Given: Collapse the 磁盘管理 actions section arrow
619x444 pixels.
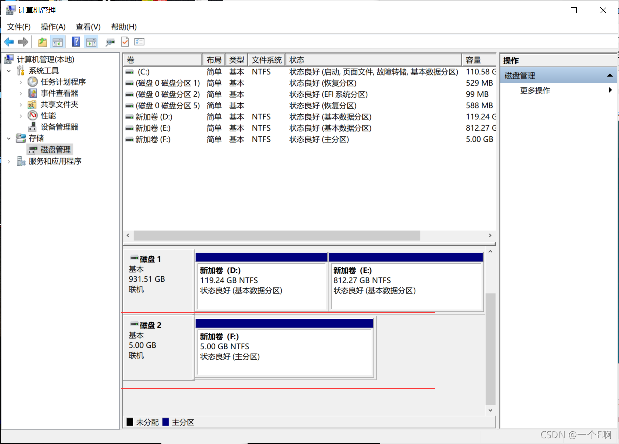Looking at the screenshot, I should [610, 75].
